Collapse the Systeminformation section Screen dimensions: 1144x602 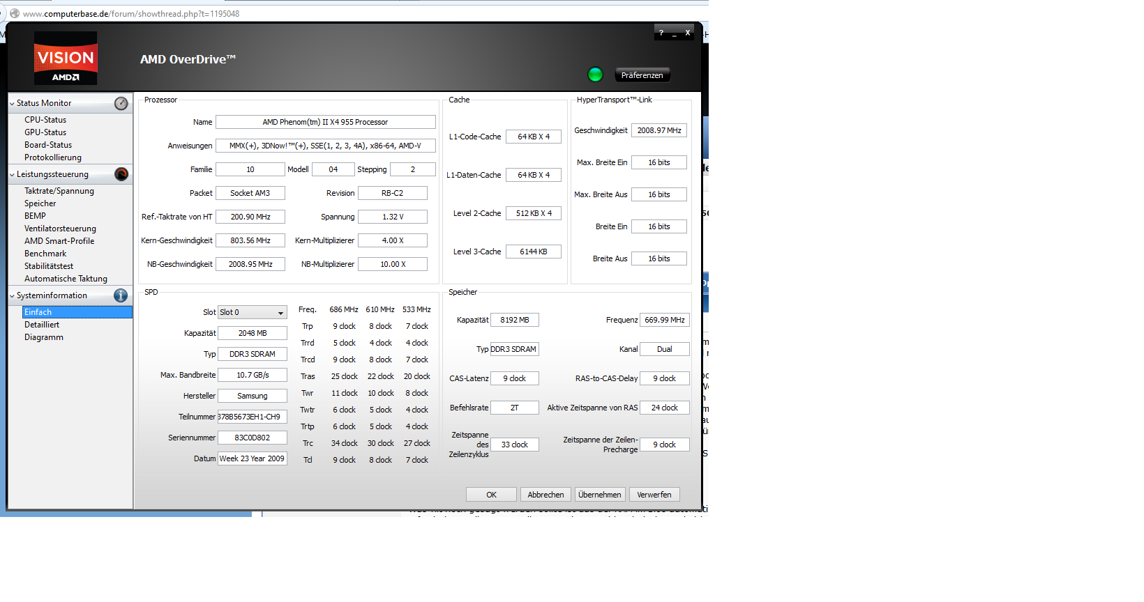12,295
